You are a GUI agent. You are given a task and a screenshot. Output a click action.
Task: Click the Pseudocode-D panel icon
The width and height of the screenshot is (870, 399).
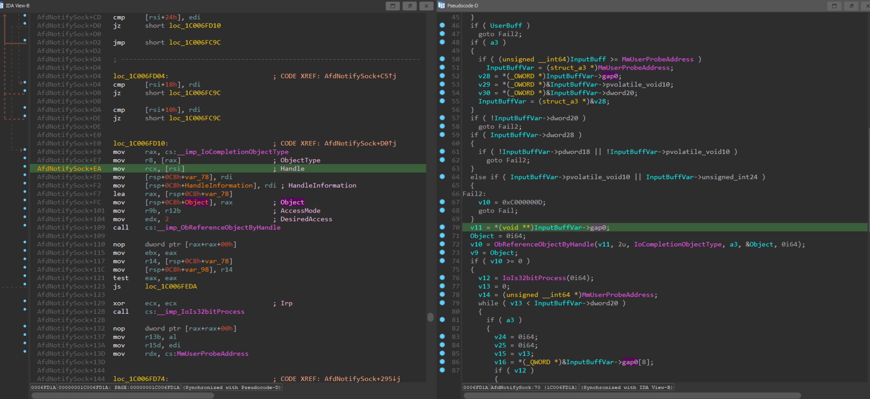(442, 5)
